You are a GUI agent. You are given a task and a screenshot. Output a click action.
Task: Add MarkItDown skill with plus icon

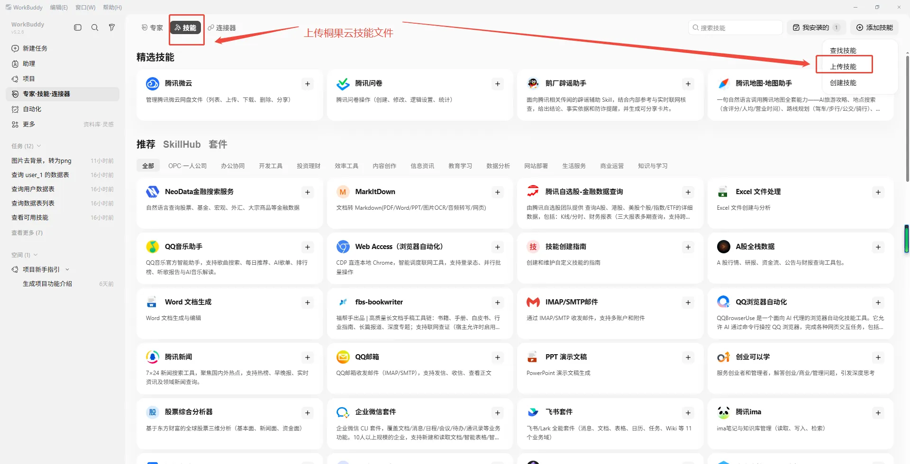498,192
